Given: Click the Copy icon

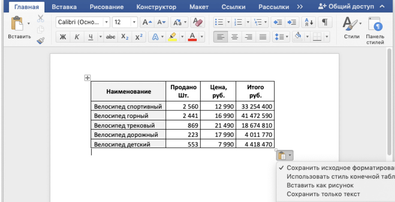Looking at the screenshot, I should click(x=40, y=30).
